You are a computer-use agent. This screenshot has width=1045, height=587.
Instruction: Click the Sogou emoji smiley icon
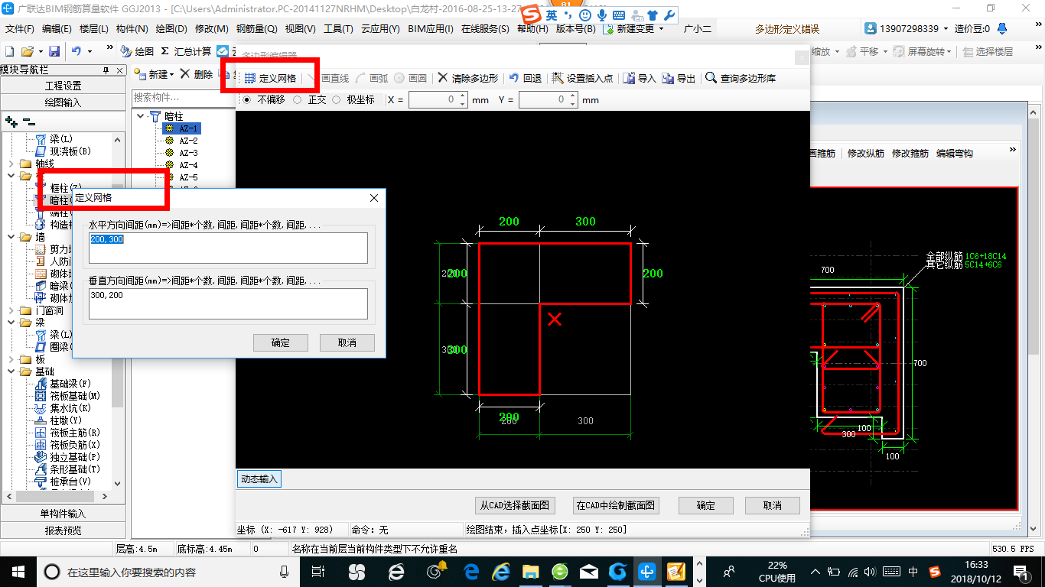tap(585, 15)
